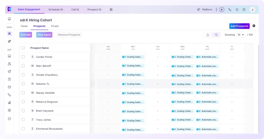Open Tracy James's Monday Scaling Sales email
The height and width of the screenshot is (139, 264).
pyautogui.click(x=133, y=121)
